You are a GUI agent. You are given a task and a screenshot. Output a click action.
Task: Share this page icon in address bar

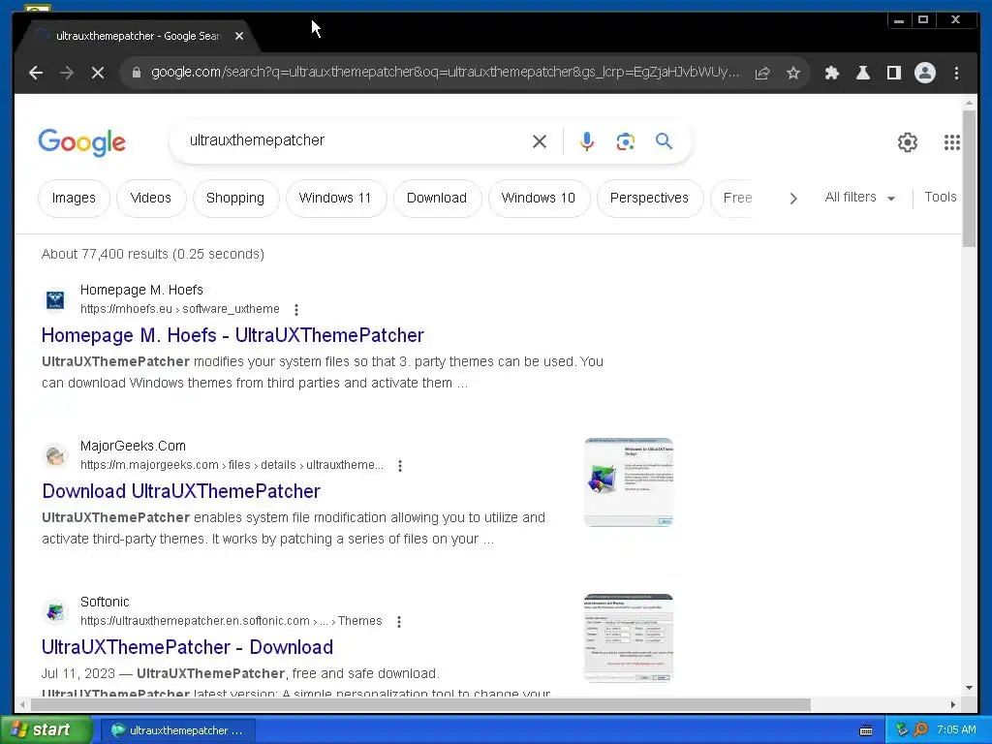click(x=762, y=73)
